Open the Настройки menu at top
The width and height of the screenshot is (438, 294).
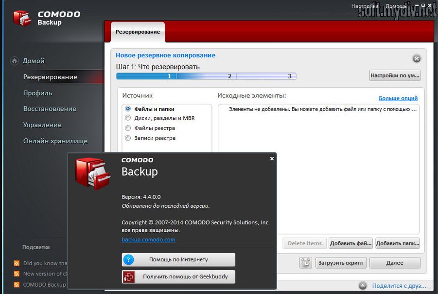point(365,6)
